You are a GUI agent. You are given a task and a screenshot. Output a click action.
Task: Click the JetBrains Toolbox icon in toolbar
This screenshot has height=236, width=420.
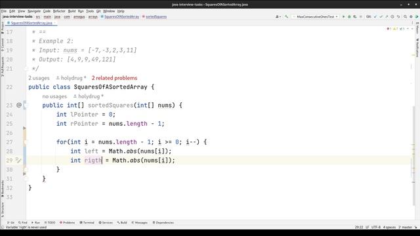pos(417,16)
